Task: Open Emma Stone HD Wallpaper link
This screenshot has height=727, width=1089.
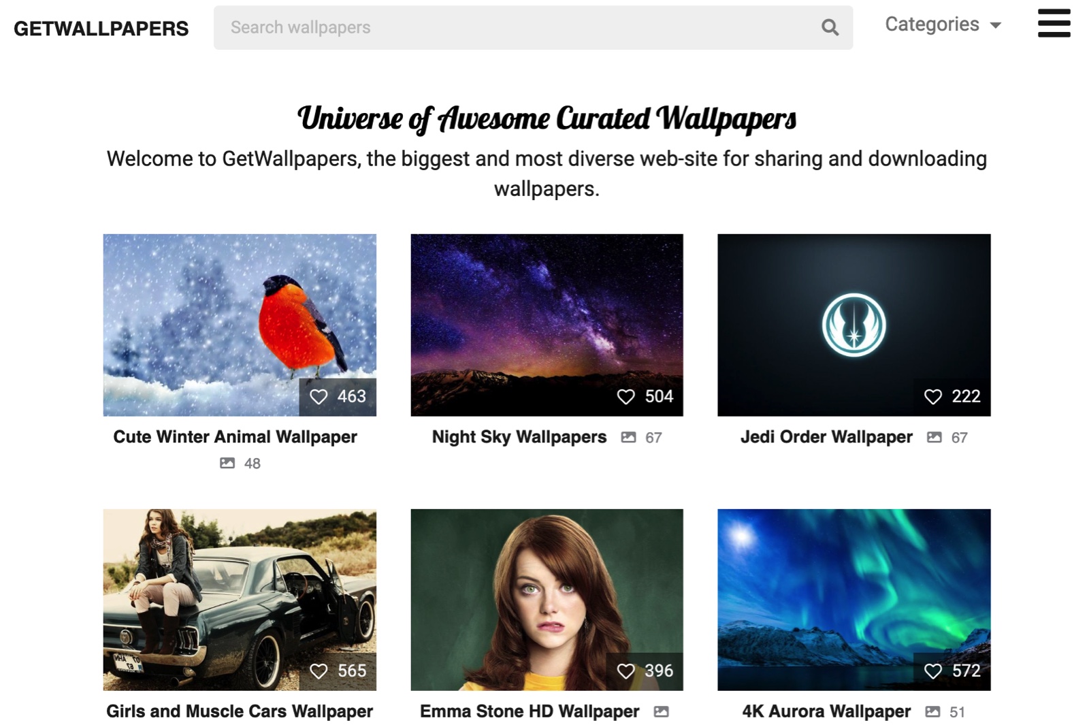Action: 529,711
